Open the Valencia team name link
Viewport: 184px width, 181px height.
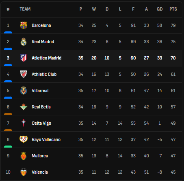40,172
